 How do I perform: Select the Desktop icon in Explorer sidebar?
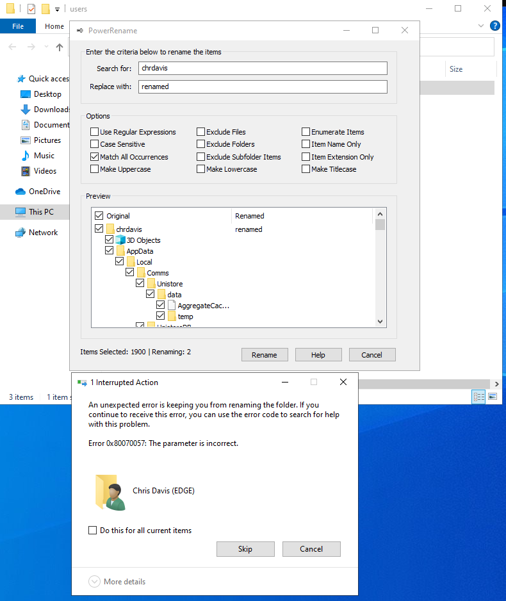25,94
